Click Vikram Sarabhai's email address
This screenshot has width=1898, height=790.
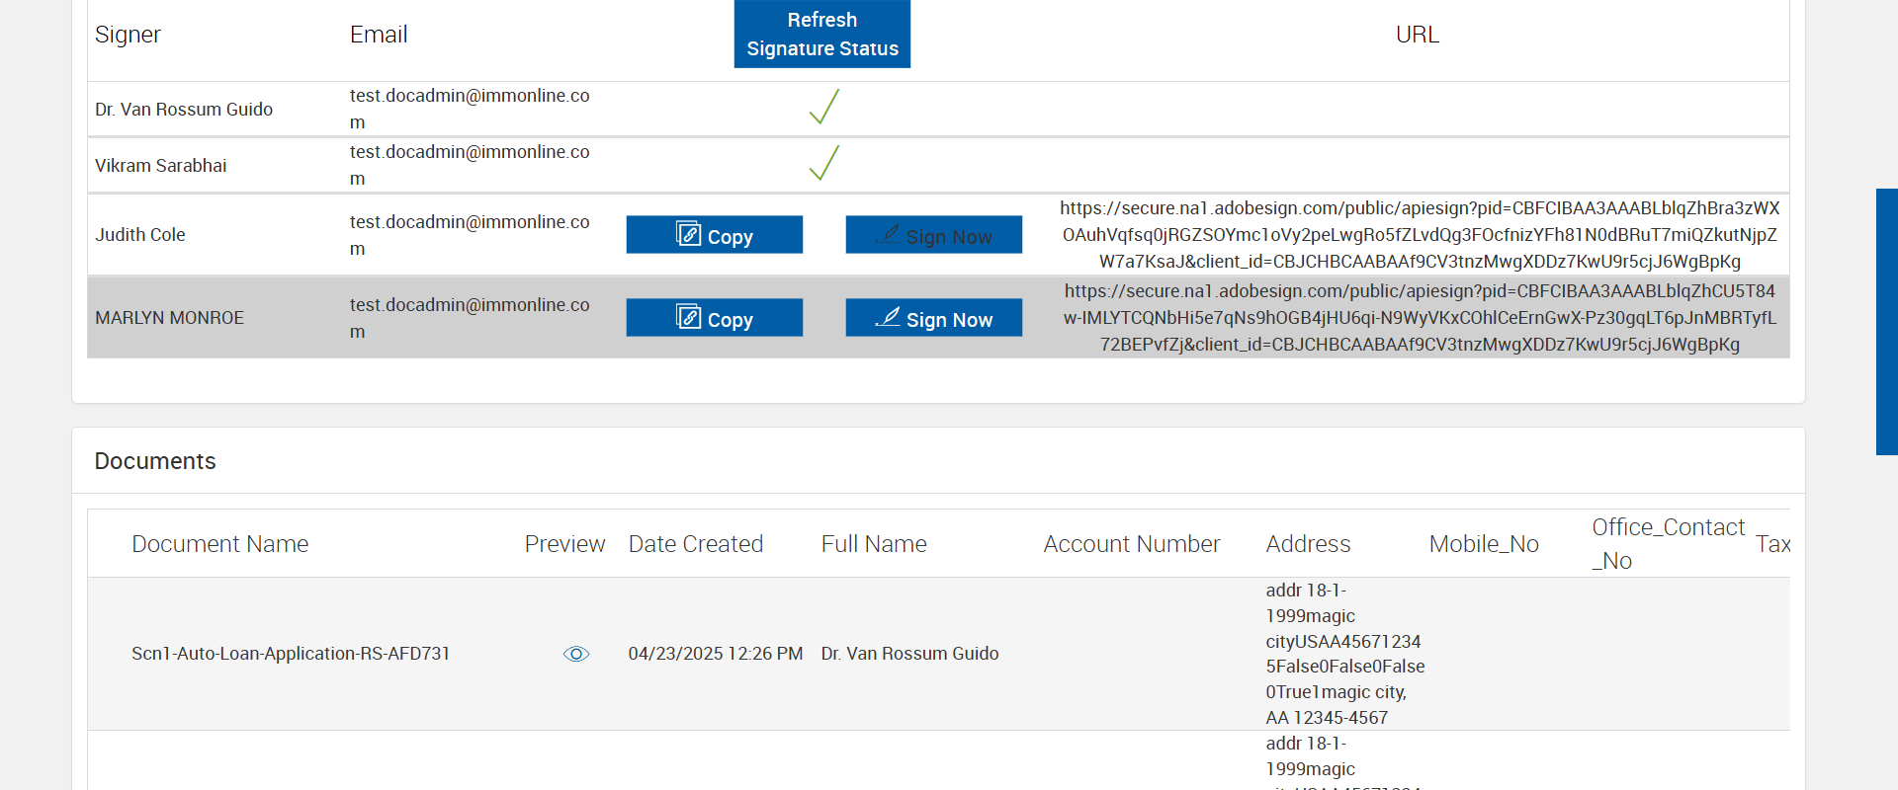(470, 165)
